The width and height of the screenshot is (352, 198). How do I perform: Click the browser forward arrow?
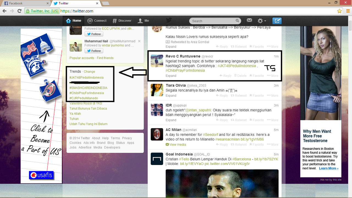(x=12, y=11)
